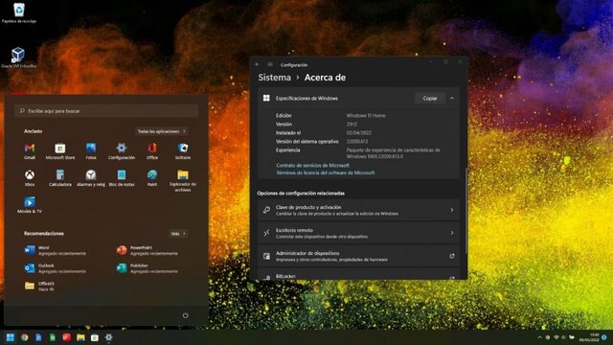This screenshot has height=345, width=613.
Task: Click the Más button in Recomendaciones
Action: (178, 234)
